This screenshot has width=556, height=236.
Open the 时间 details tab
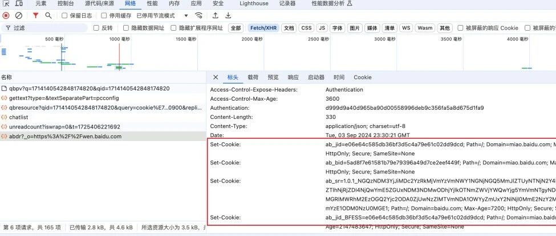point(339,77)
